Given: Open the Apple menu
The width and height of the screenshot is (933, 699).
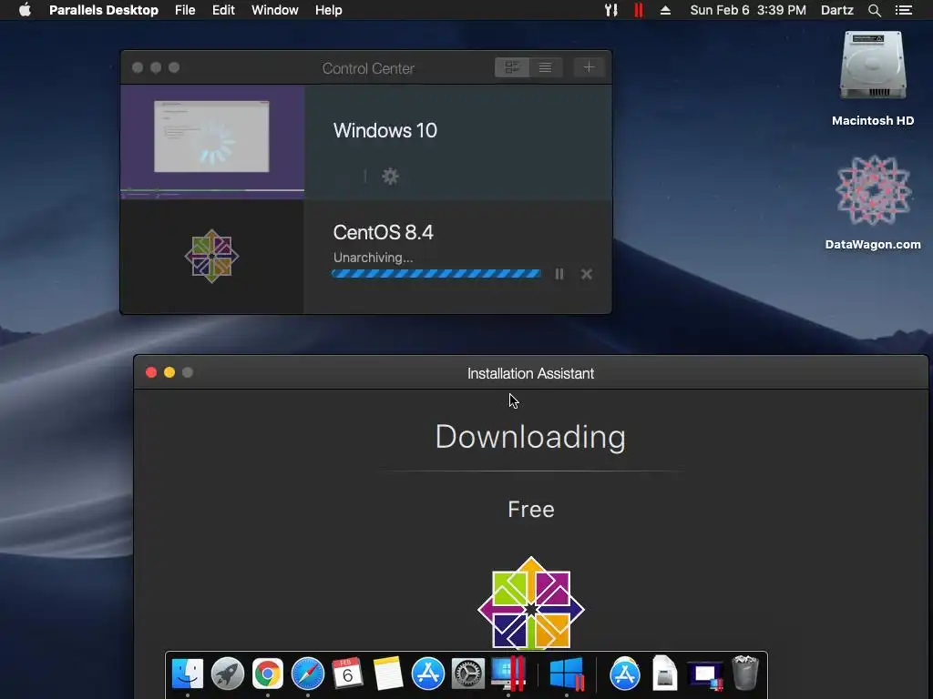Looking at the screenshot, I should click(x=25, y=10).
